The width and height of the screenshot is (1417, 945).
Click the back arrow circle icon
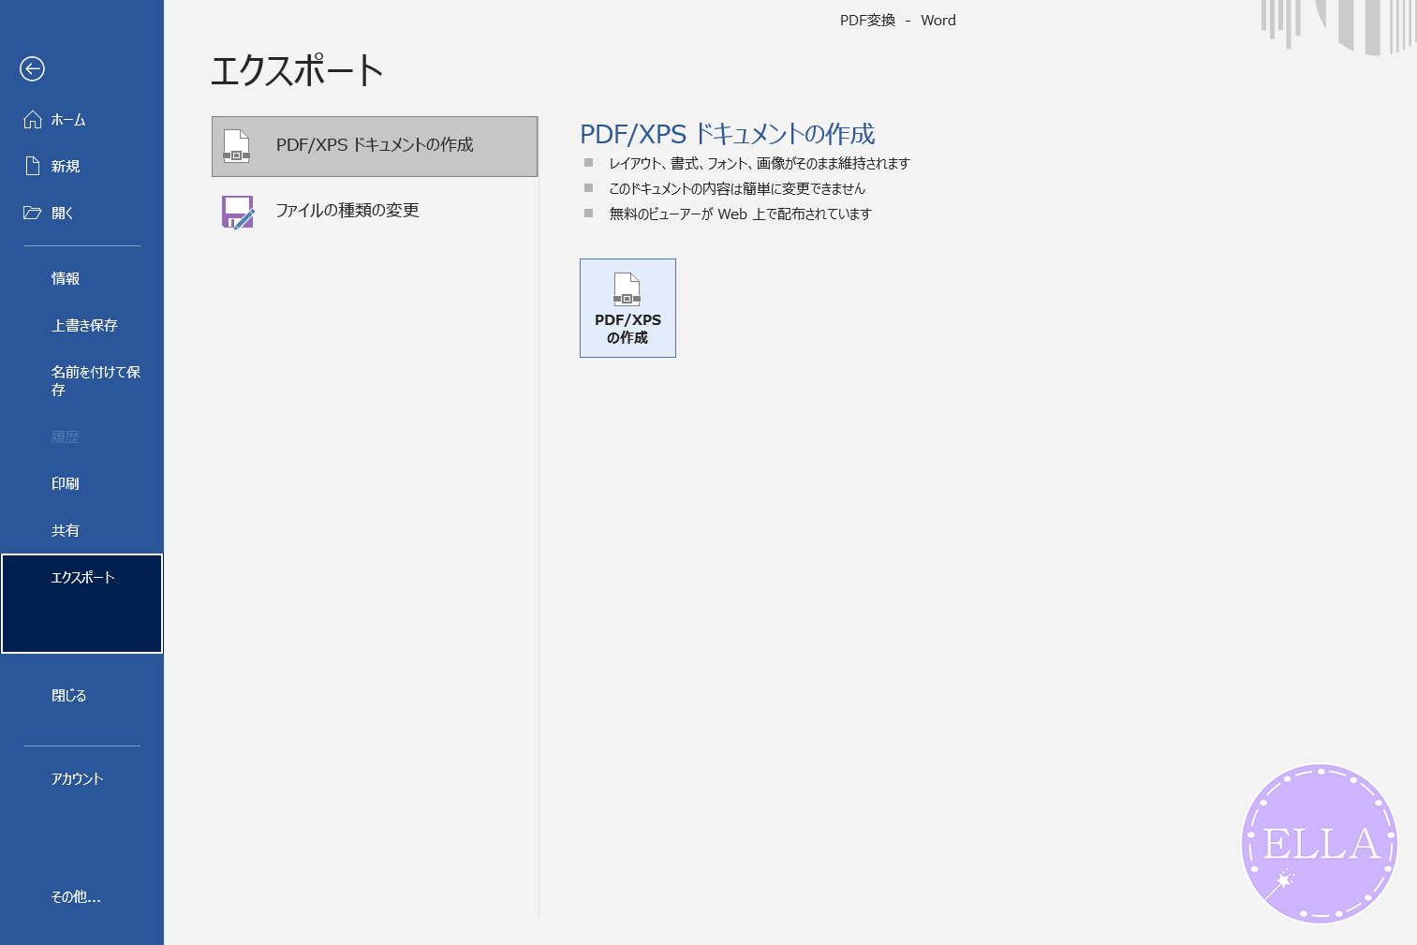(32, 68)
